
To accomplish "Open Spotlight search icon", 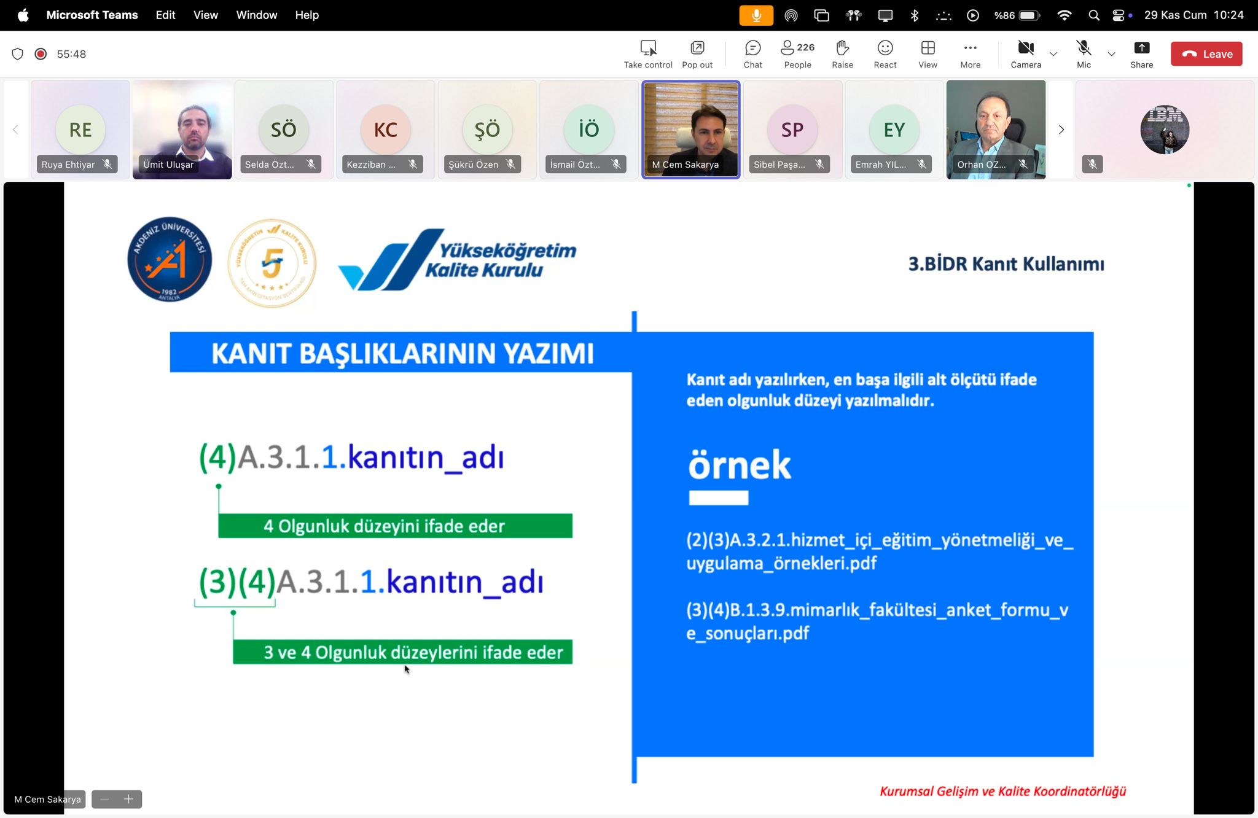I will [1093, 15].
